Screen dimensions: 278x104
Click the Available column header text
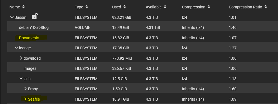coord(154,7)
